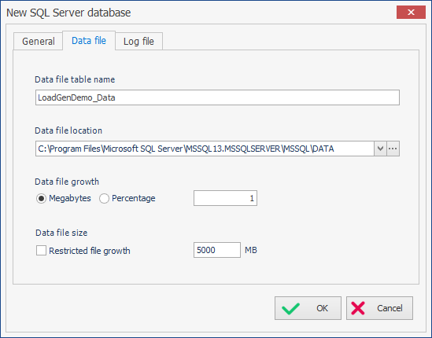Select the Data file tab

(89, 41)
